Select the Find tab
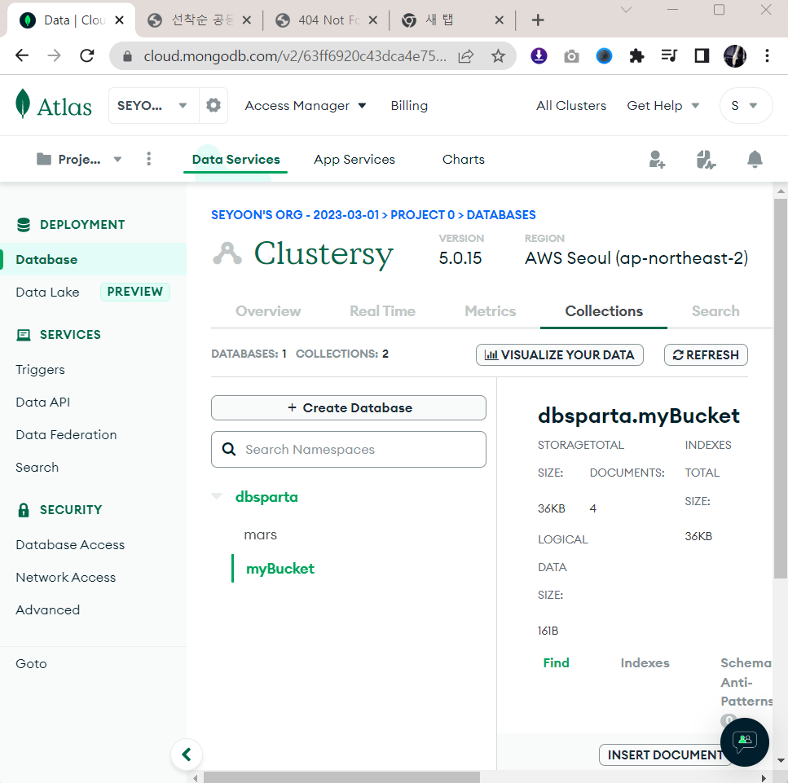This screenshot has width=788, height=783. click(556, 663)
